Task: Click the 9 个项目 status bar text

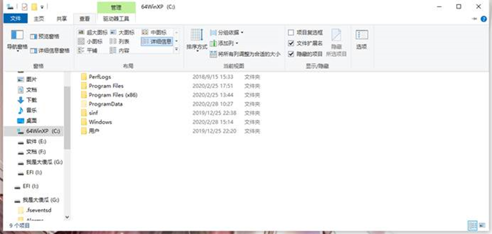Action: [x=19, y=225]
